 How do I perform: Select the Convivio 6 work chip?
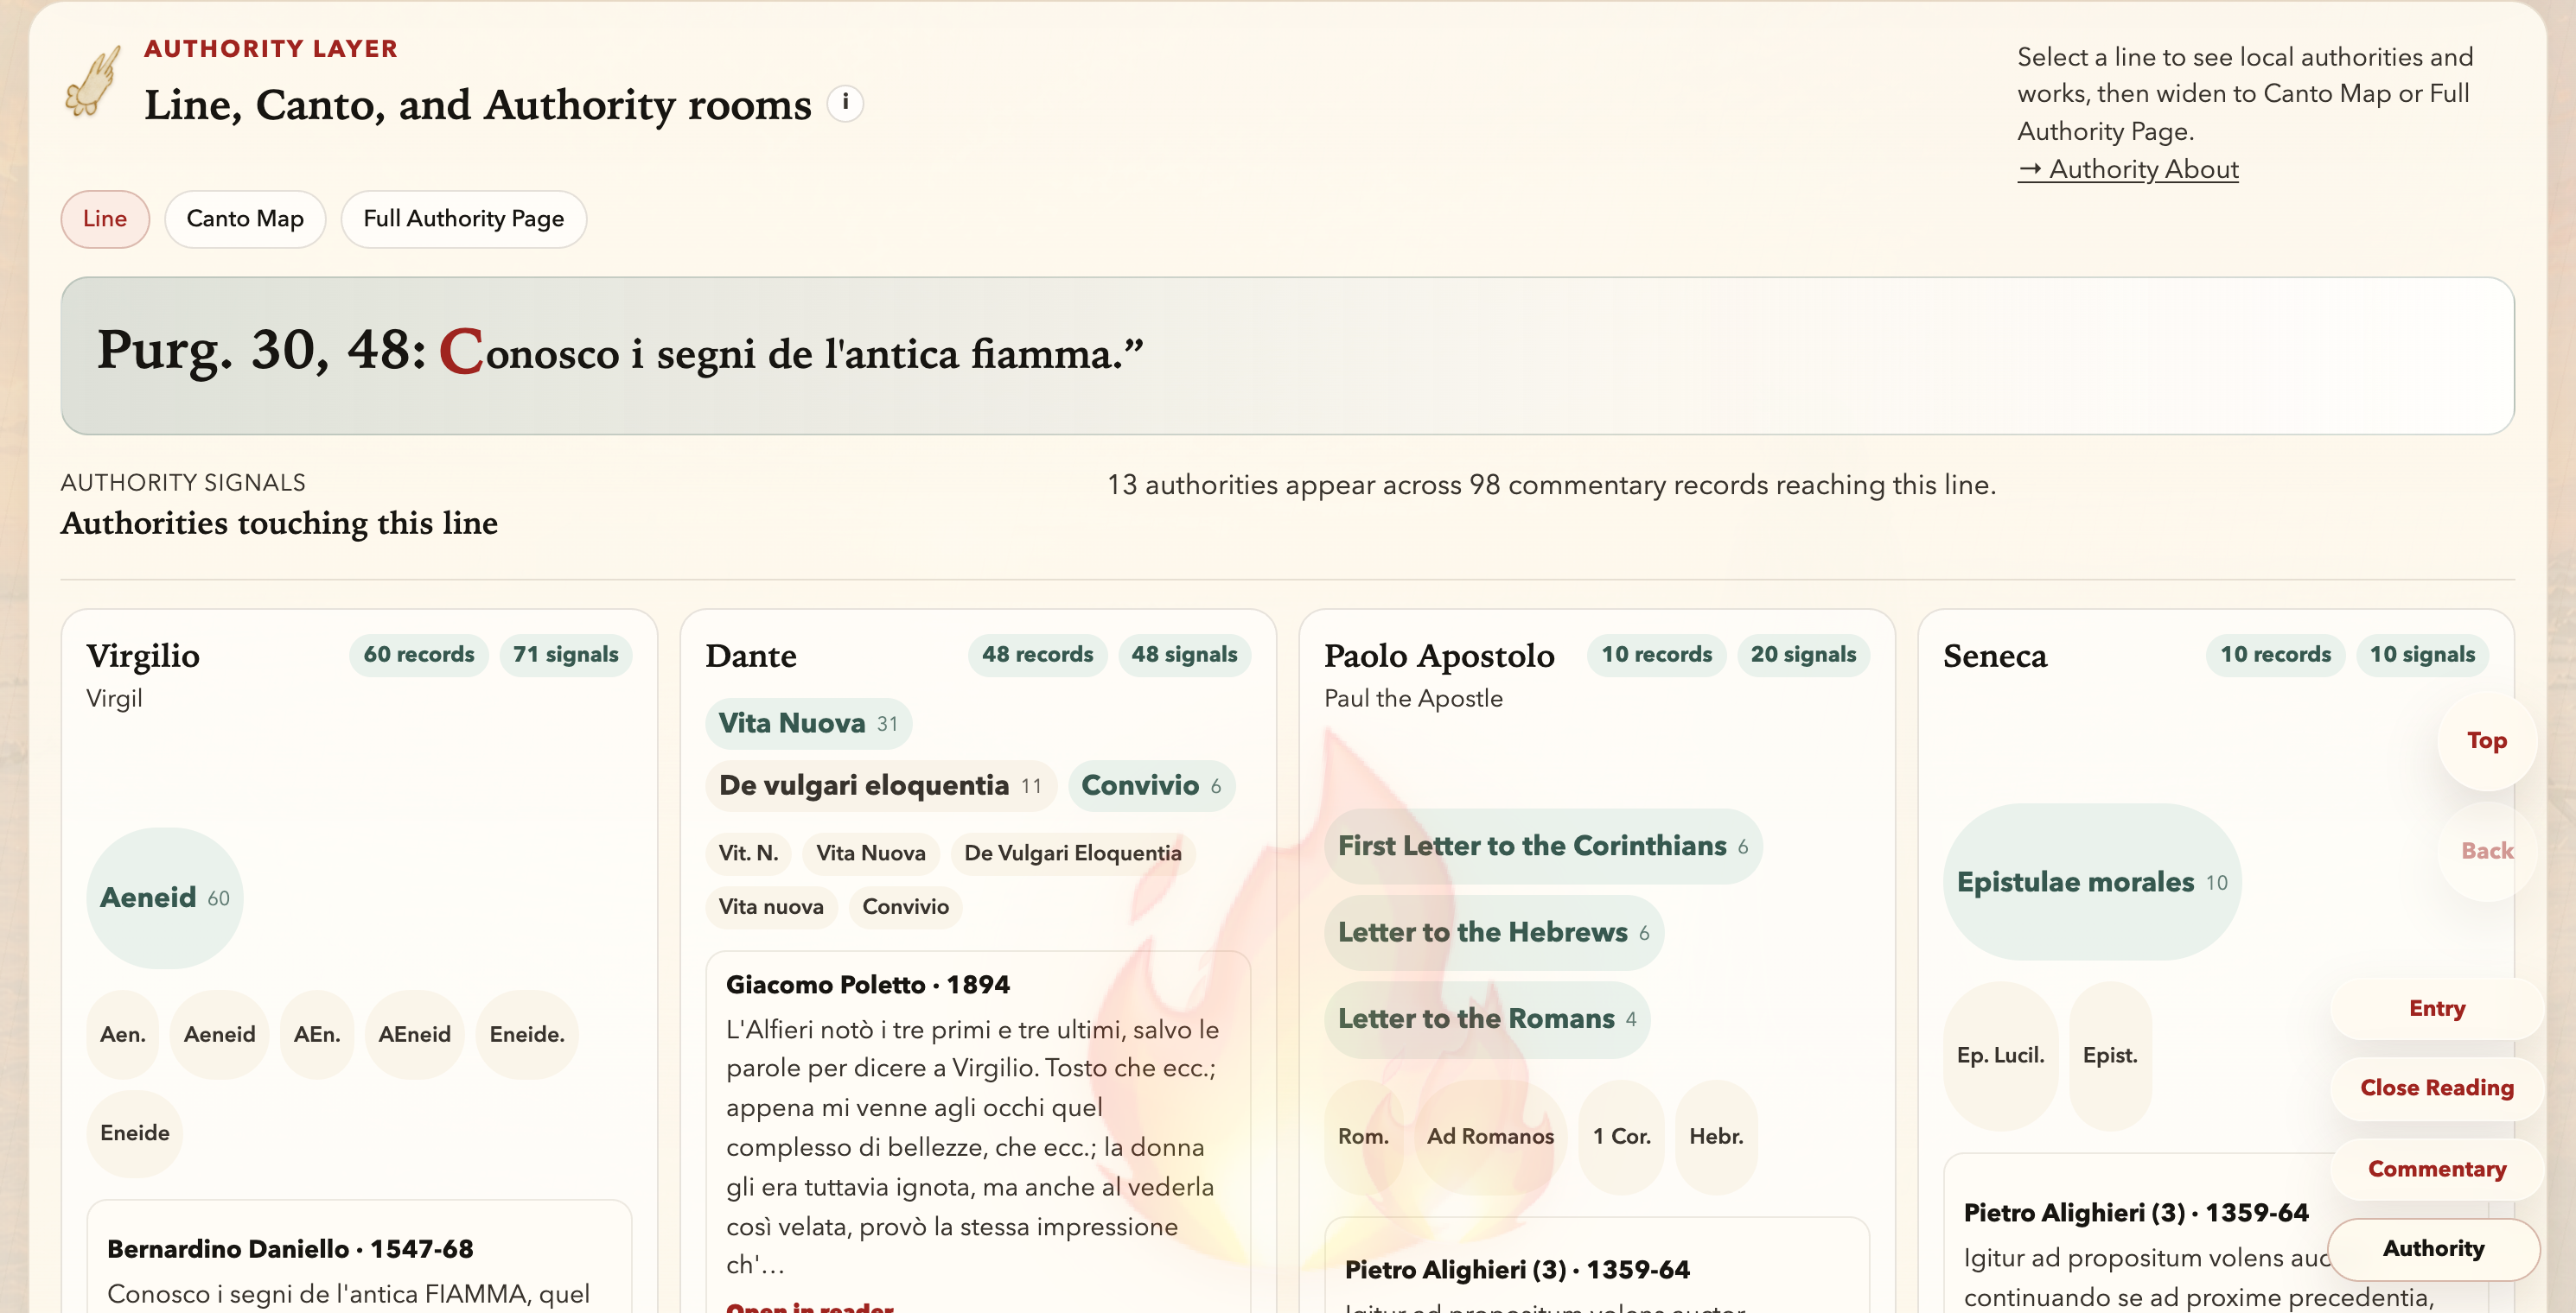1151,785
